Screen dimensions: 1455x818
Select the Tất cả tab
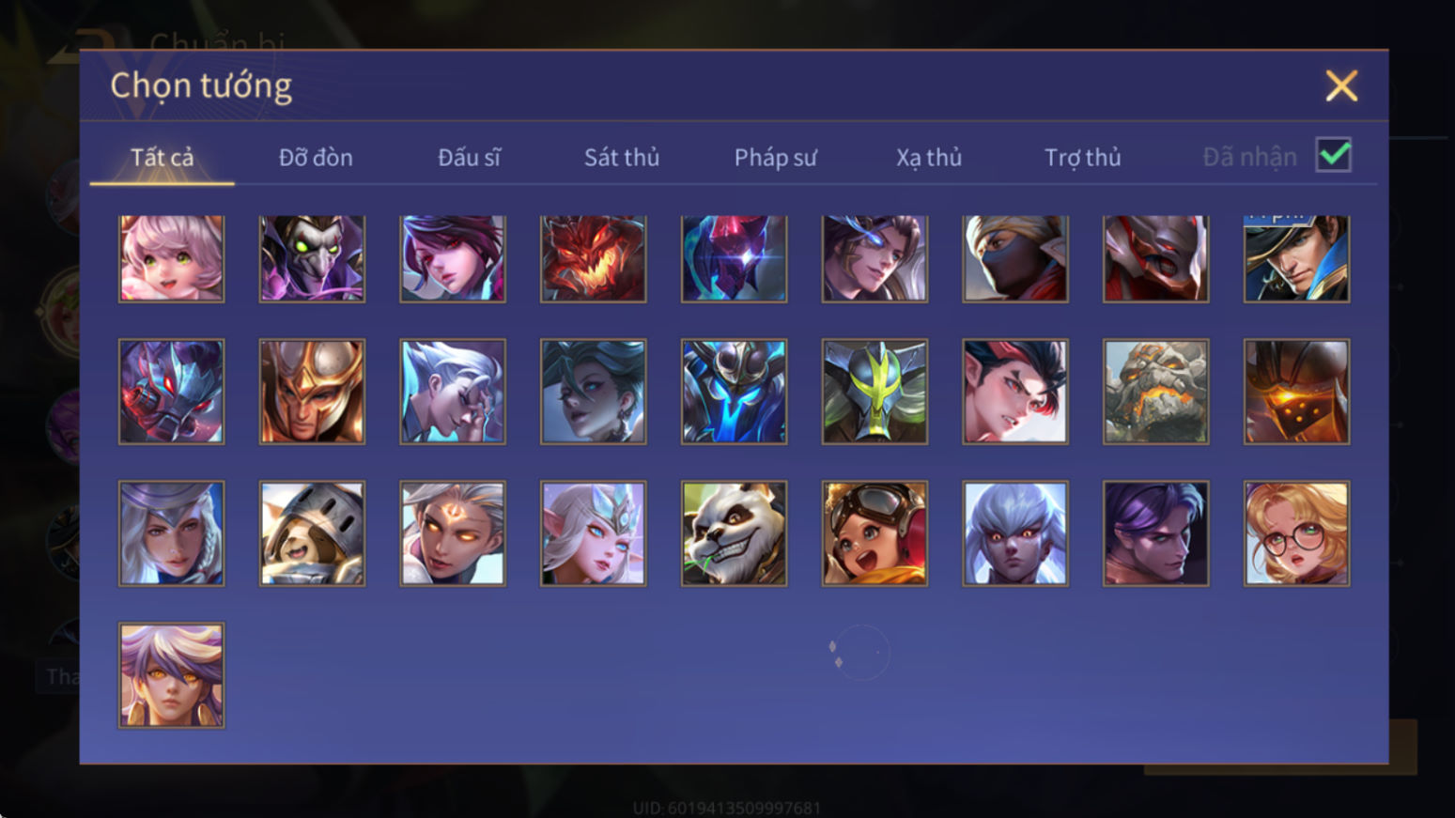tap(162, 157)
